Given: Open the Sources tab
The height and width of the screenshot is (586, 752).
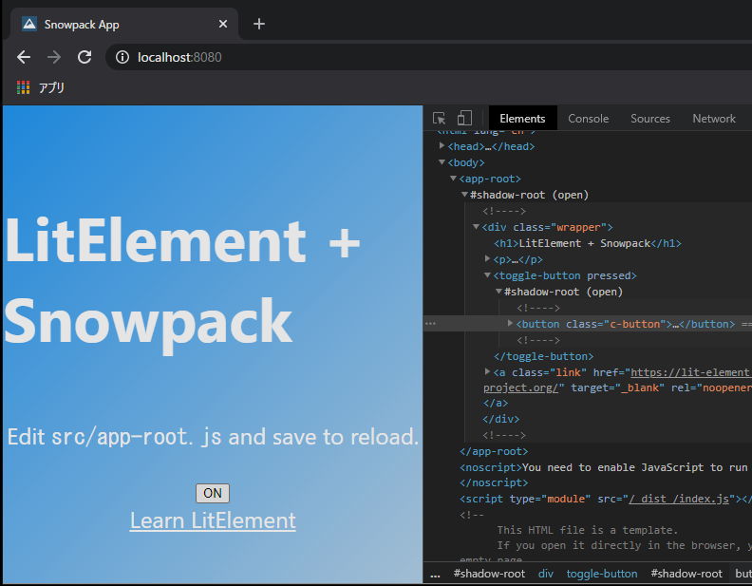Looking at the screenshot, I should point(649,119).
